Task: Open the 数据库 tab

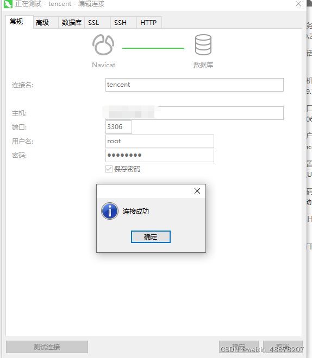Action: 72,23
